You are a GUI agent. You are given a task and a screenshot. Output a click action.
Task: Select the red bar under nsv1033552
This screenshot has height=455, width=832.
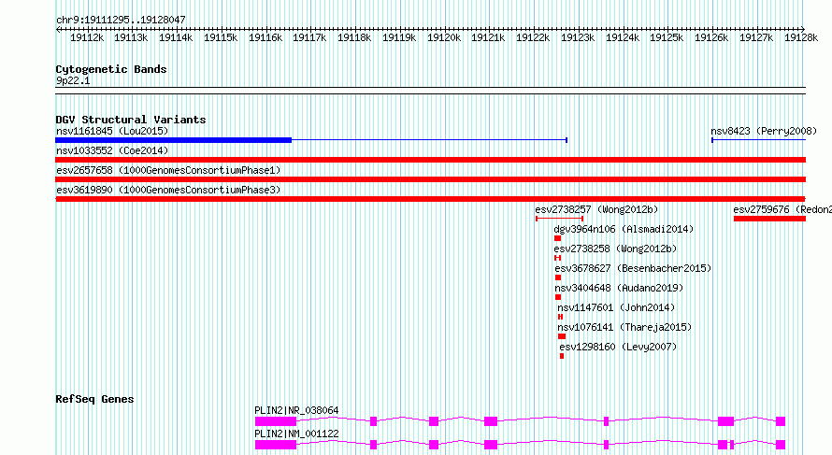point(430,160)
